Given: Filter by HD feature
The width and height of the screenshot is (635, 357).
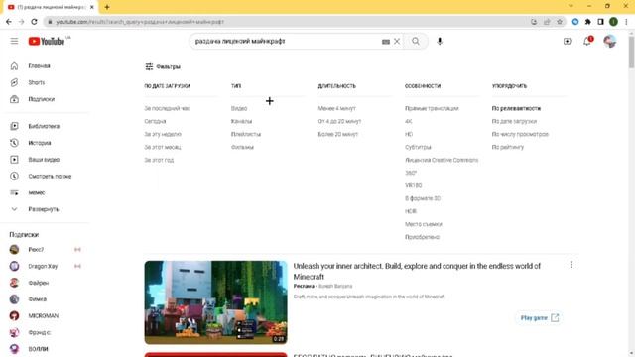Looking at the screenshot, I should click(409, 135).
